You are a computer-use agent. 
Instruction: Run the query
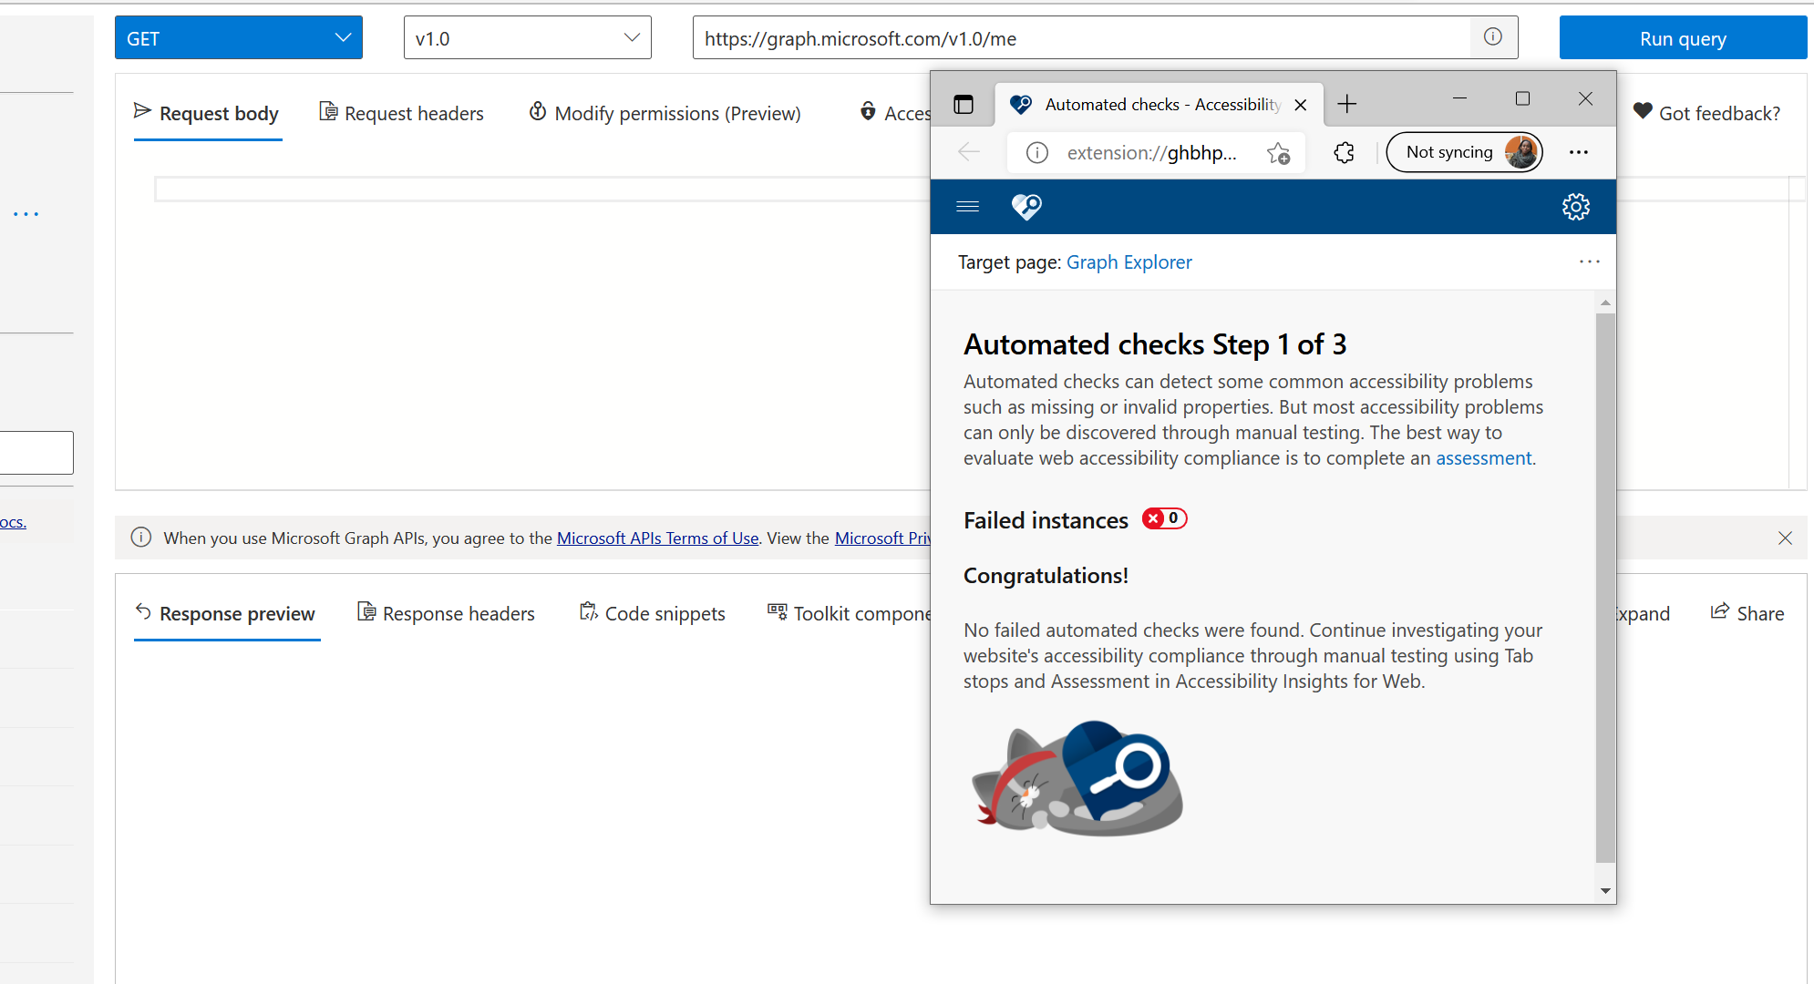click(x=1683, y=38)
